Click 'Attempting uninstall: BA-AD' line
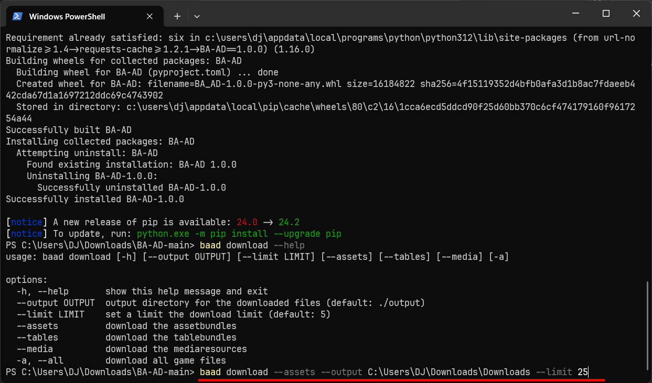This screenshot has height=383, width=652. (87, 153)
